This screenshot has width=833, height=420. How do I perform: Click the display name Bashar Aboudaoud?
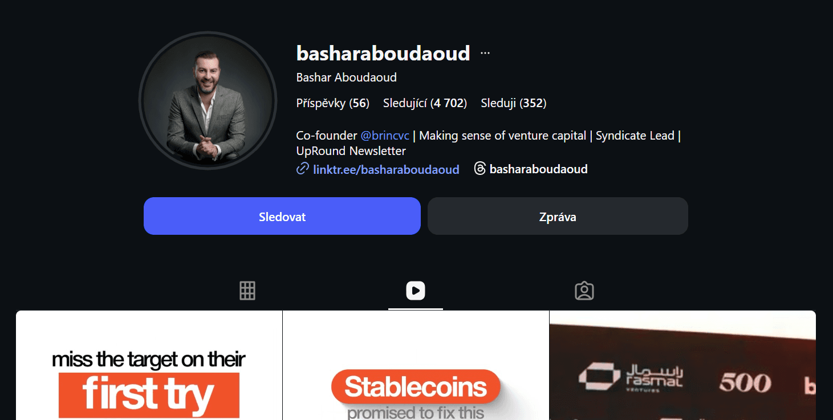pyautogui.click(x=347, y=77)
